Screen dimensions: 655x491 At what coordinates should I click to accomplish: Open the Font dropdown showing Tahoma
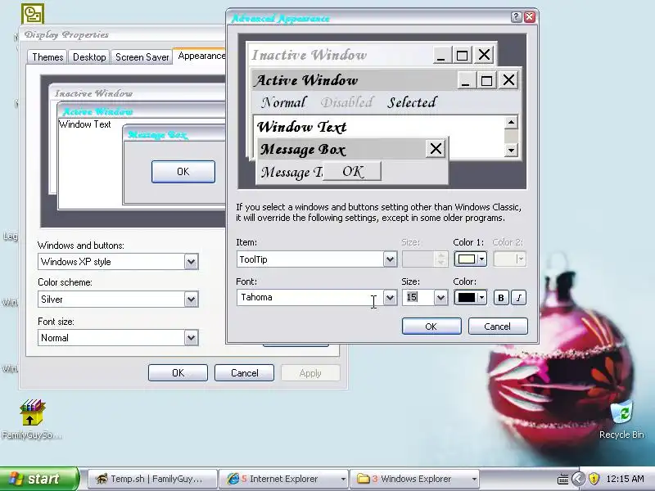point(316,298)
